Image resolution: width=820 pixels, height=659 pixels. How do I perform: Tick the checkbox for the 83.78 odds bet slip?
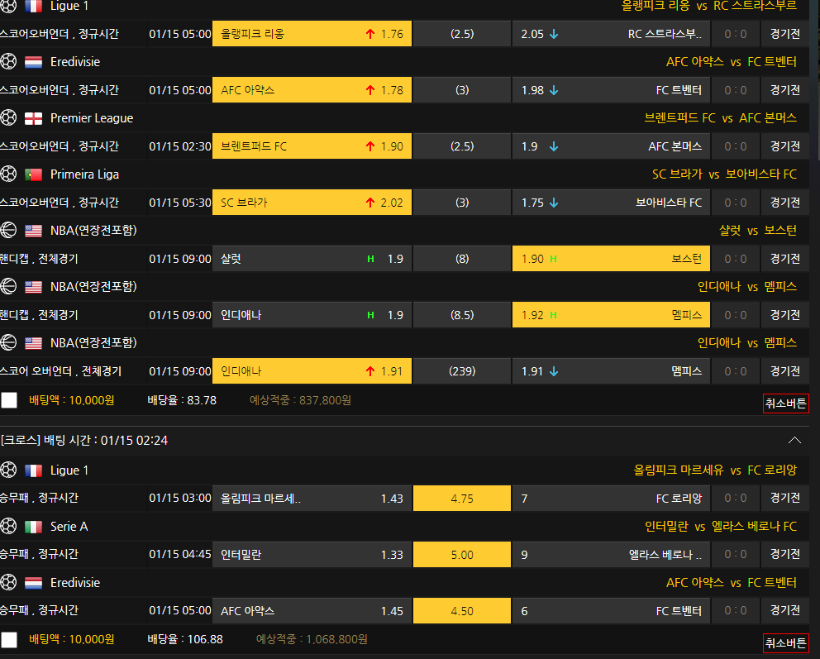[9, 400]
